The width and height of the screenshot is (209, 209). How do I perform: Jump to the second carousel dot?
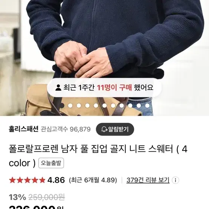(70, 105)
